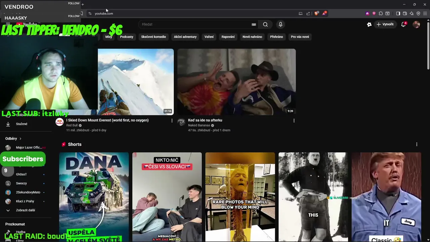Open the Česi vs Slováci Short
This screenshot has width=430, height=242.
(167, 197)
